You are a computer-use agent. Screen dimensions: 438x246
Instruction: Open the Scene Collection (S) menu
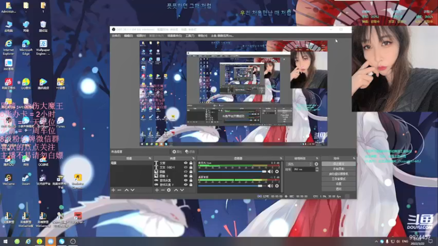point(175,36)
